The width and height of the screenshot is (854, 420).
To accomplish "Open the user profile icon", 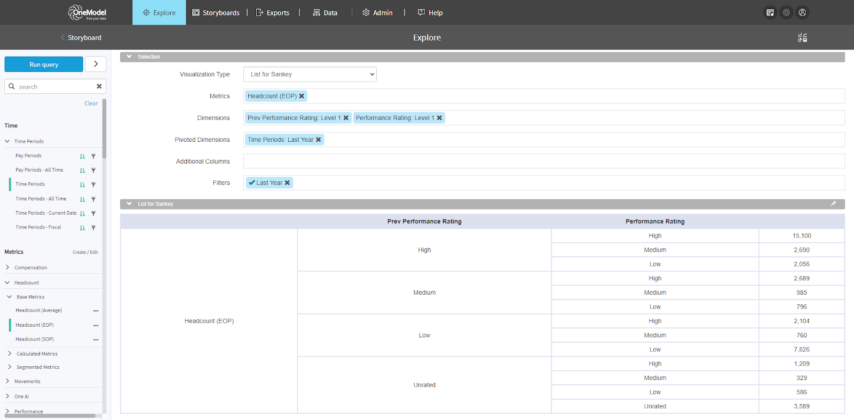I will (x=802, y=12).
